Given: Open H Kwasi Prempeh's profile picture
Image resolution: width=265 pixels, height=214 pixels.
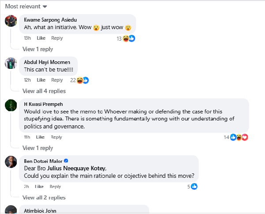Looking at the screenshot, I should point(11,105).
